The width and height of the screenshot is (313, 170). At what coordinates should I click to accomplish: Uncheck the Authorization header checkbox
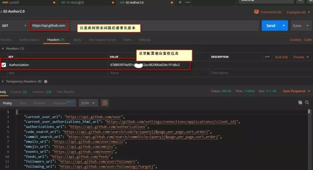[4, 65]
